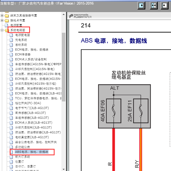171x171 pixels.
Task: Click the document icon beside 档位开关(FC-3DA)
Action: coord(11,103)
